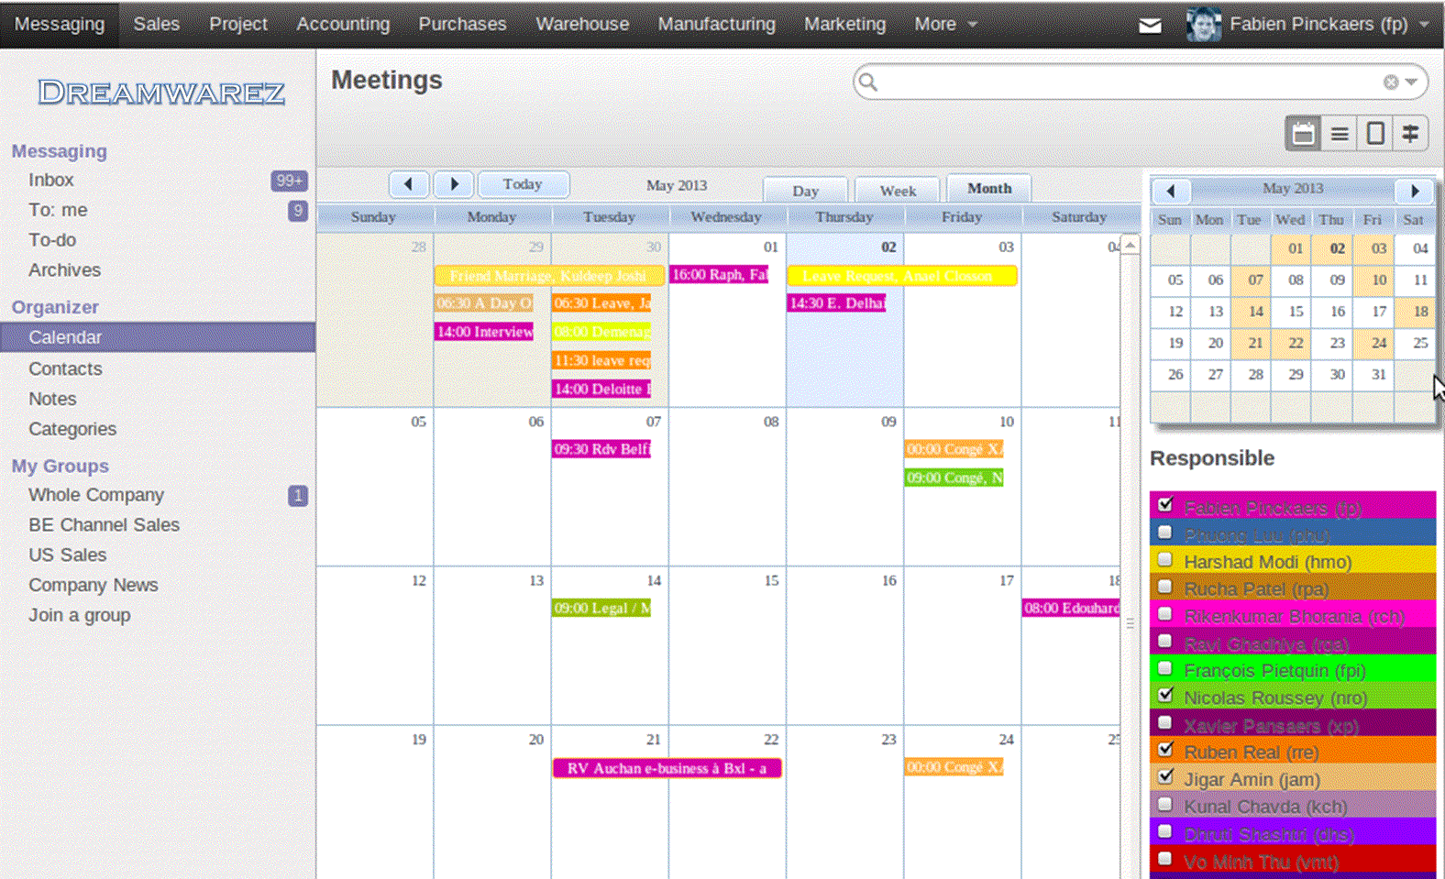Viewport: 1445px width, 879px height.
Task: Open RV Auchan e-business à Bxl event
Action: 667,768
